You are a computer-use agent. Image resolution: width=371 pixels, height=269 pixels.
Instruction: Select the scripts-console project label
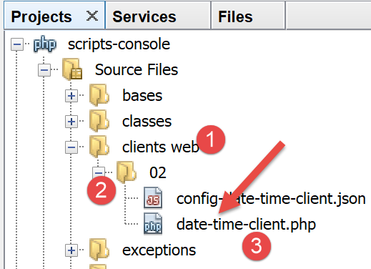(119, 44)
